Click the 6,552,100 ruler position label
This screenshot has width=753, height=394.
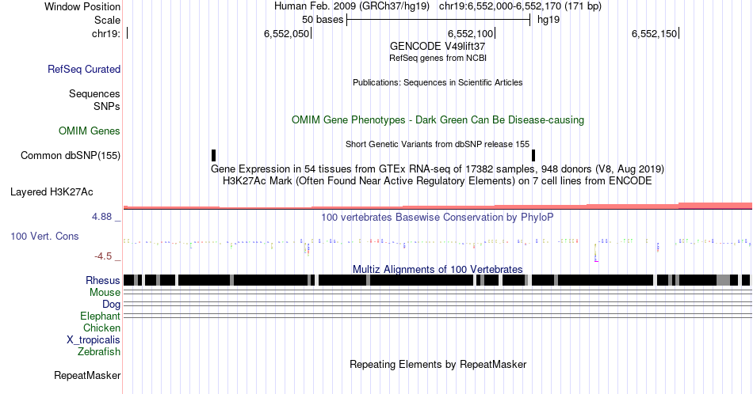coord(471,33)
